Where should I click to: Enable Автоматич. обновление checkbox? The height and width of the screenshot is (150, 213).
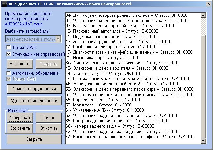pyautogui.click(x=9, y=73)
